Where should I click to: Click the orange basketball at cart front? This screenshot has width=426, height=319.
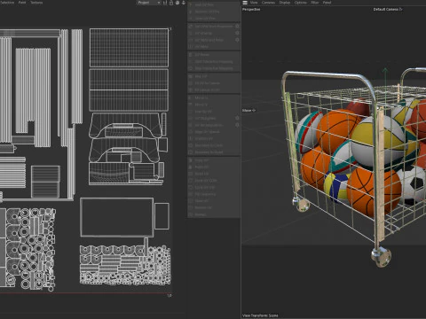[x=373, y=192]
